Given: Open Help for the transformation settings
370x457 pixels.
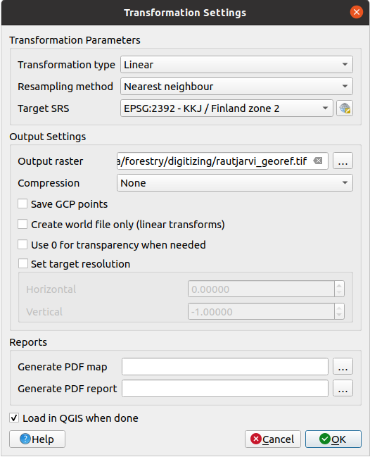Looking at the screenshot, I should click(x=37, y=439).
